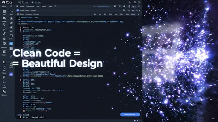Click the circular icon after Slepe menu
The width and height of the screenshot is (218, 122).
[x=55, y=6]
